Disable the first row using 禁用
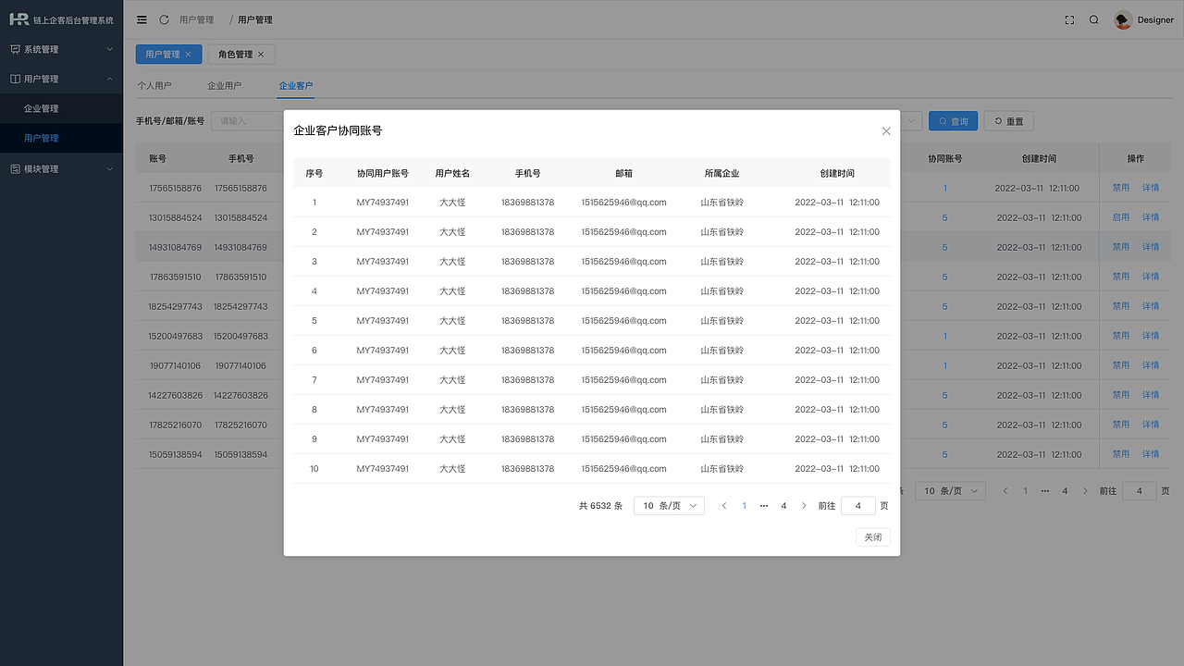This screenshot has height=666, width=1184. coord(1120,187)
